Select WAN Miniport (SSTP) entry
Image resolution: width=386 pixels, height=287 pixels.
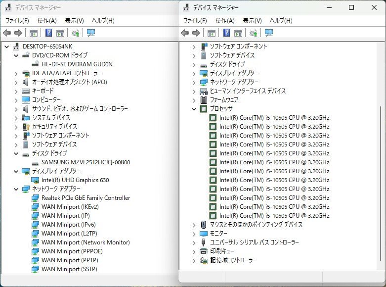tap(69, 269)
